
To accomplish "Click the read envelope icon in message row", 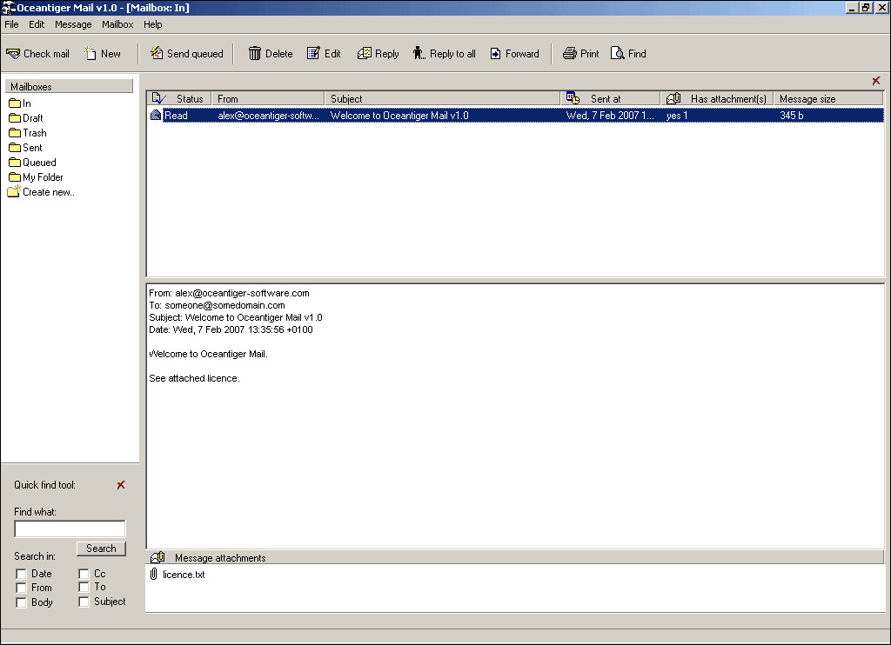I will point(156,116).
